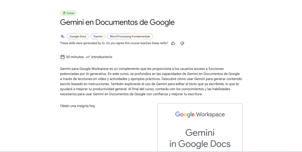
Task: Click the green Curso badge
Action: [68, 13]
